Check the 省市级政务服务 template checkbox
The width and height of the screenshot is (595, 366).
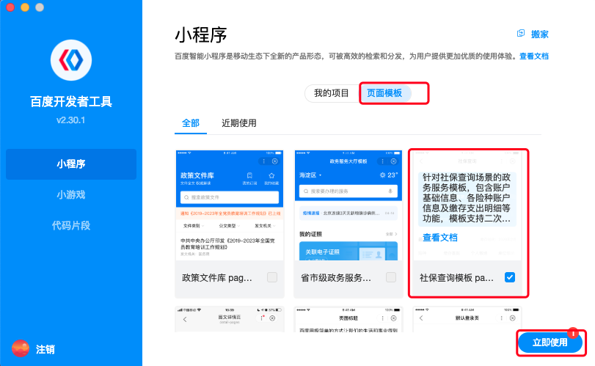click(x=391, y=277)
